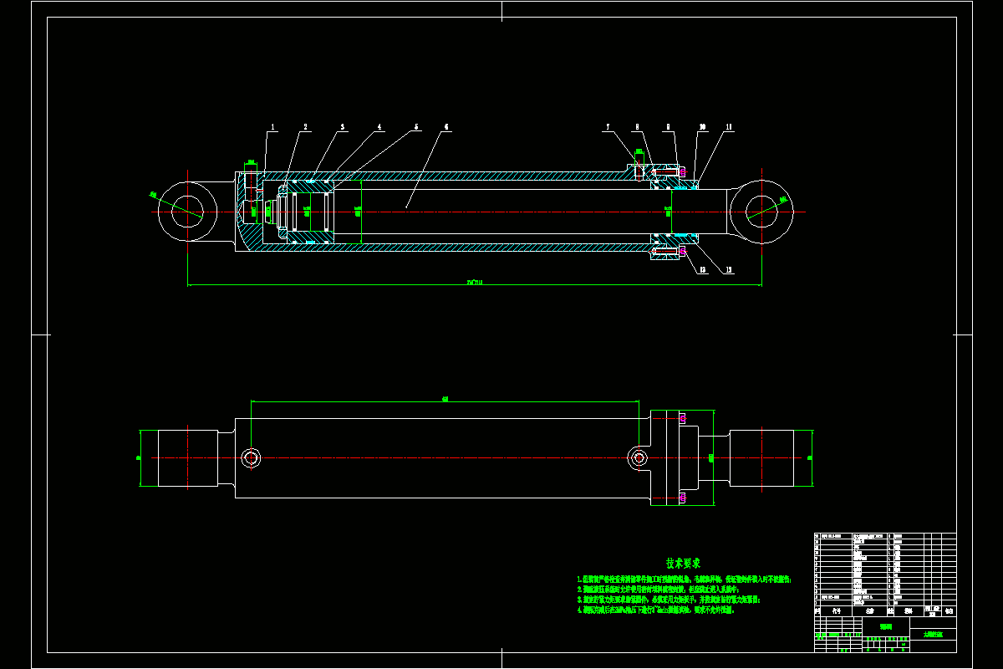
Task: Click the '技术要求' heading text
Action: (683, 563)
